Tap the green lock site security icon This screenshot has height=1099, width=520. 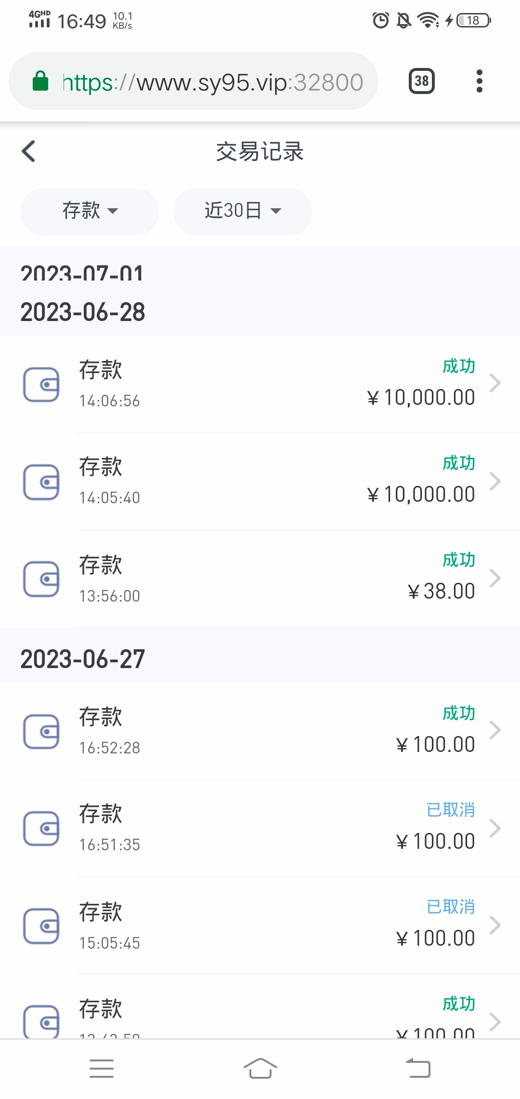click(40, 81)
